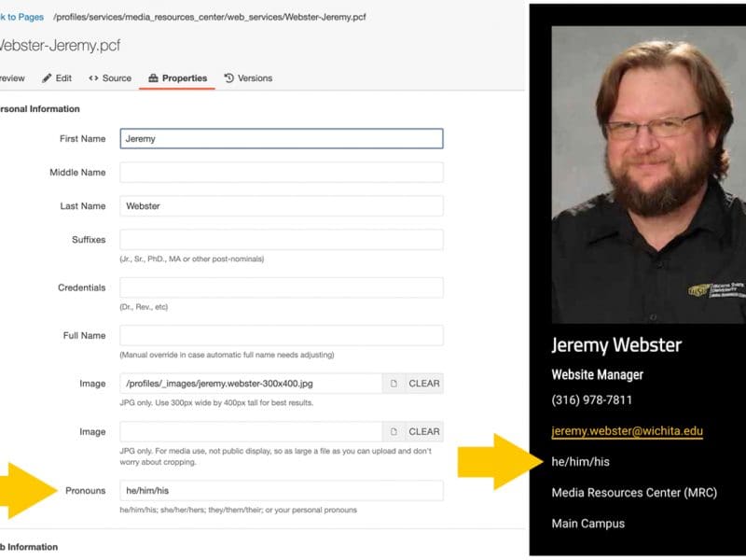Click the Webster-Jeremy.pcf page title
The height and width of the screenshot is (560, 746).
(x=60, y=45)
